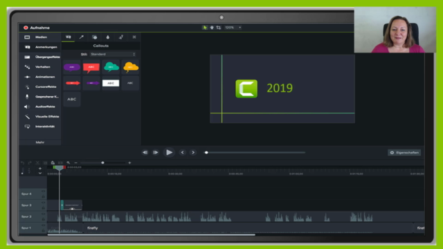443x249 pixels.
Task: Activate the canvas pan hand tool
Action: [x=212, y=28]
